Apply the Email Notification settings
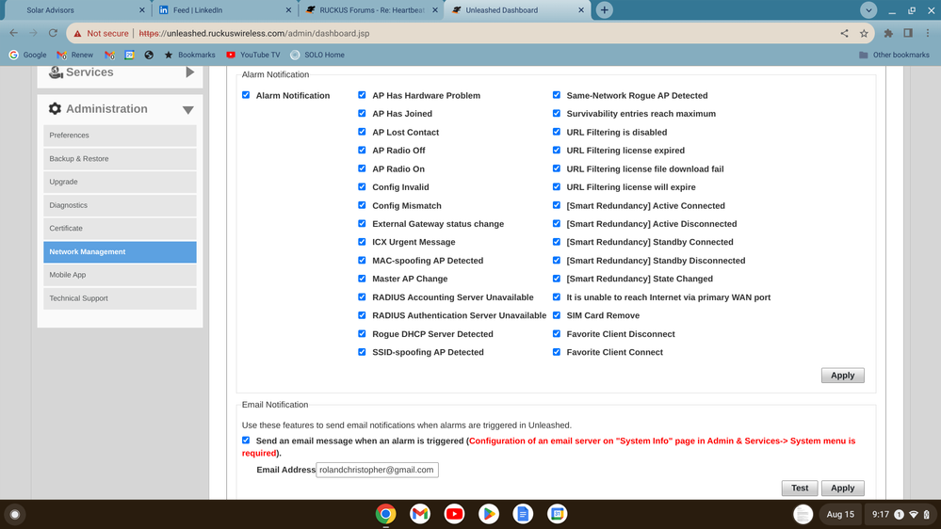The image size is (941, 529). (843, 489)
